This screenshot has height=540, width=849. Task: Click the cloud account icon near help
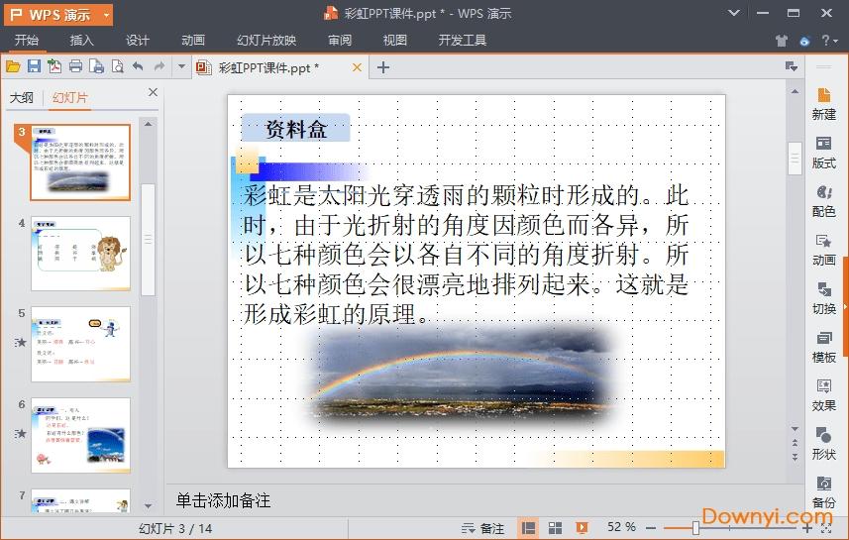coord(804,41)
